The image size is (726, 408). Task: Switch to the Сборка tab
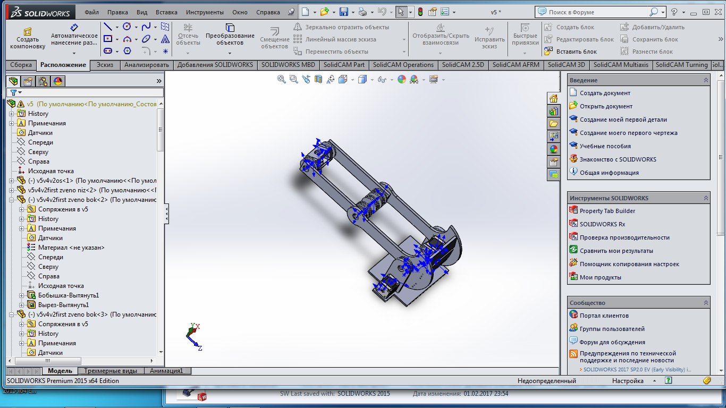(21, 65)
